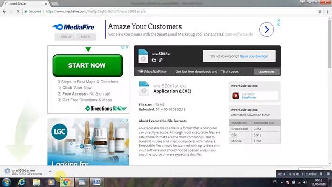Click the Directions Online logo
Viewport: 332px width, 187px height.
point(106,109)
